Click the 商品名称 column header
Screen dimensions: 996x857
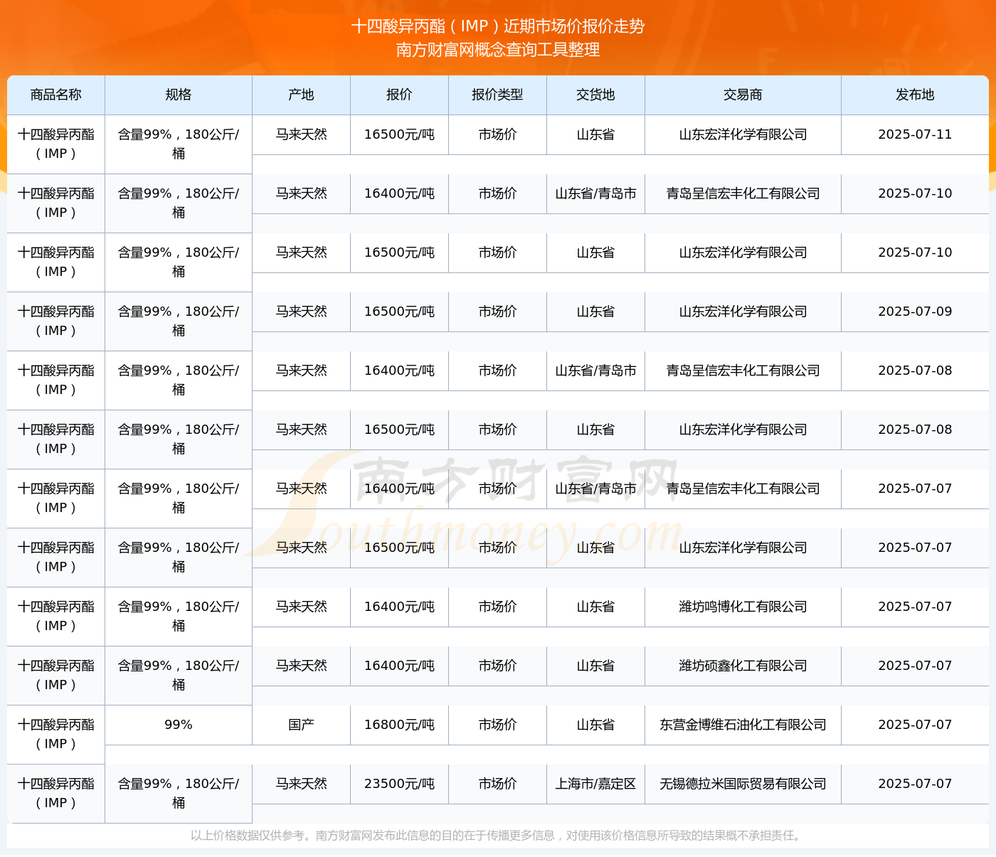point(56,95)
